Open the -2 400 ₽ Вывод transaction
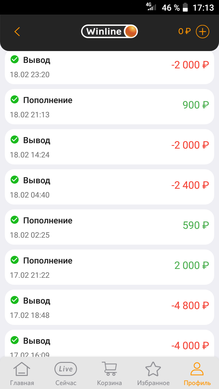 tap(109, 187)
